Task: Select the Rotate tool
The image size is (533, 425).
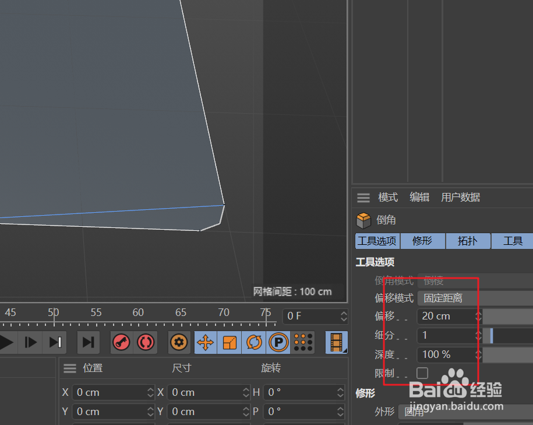Action: tap(253, 342)
